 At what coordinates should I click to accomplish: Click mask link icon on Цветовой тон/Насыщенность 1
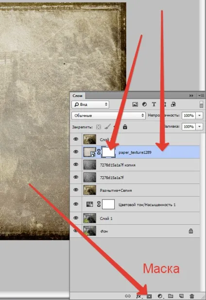tap(99, 204)
